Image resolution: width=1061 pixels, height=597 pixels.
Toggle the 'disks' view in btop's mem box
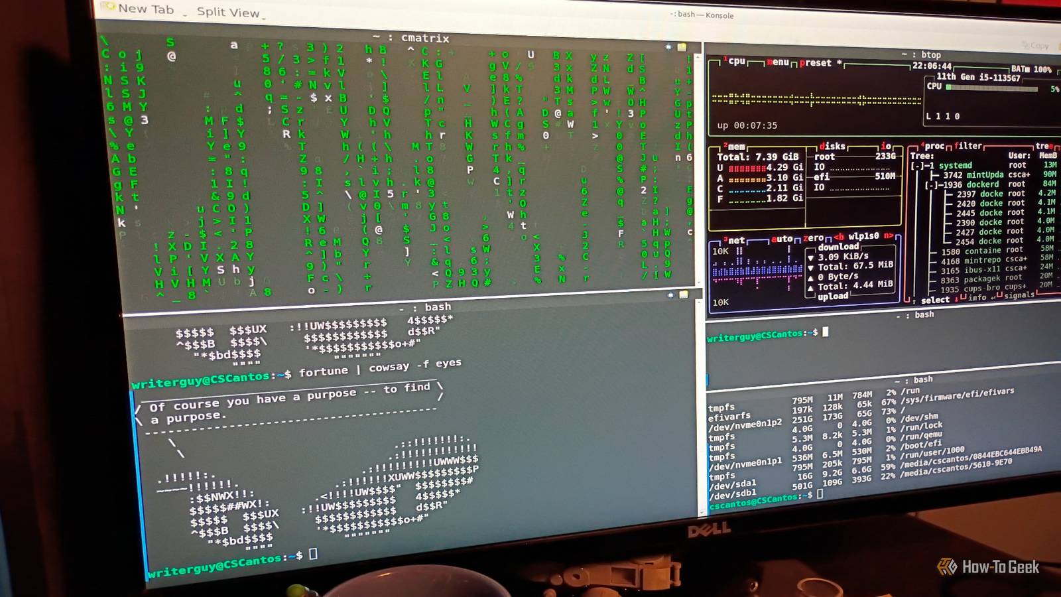click(x=832, y=146)
